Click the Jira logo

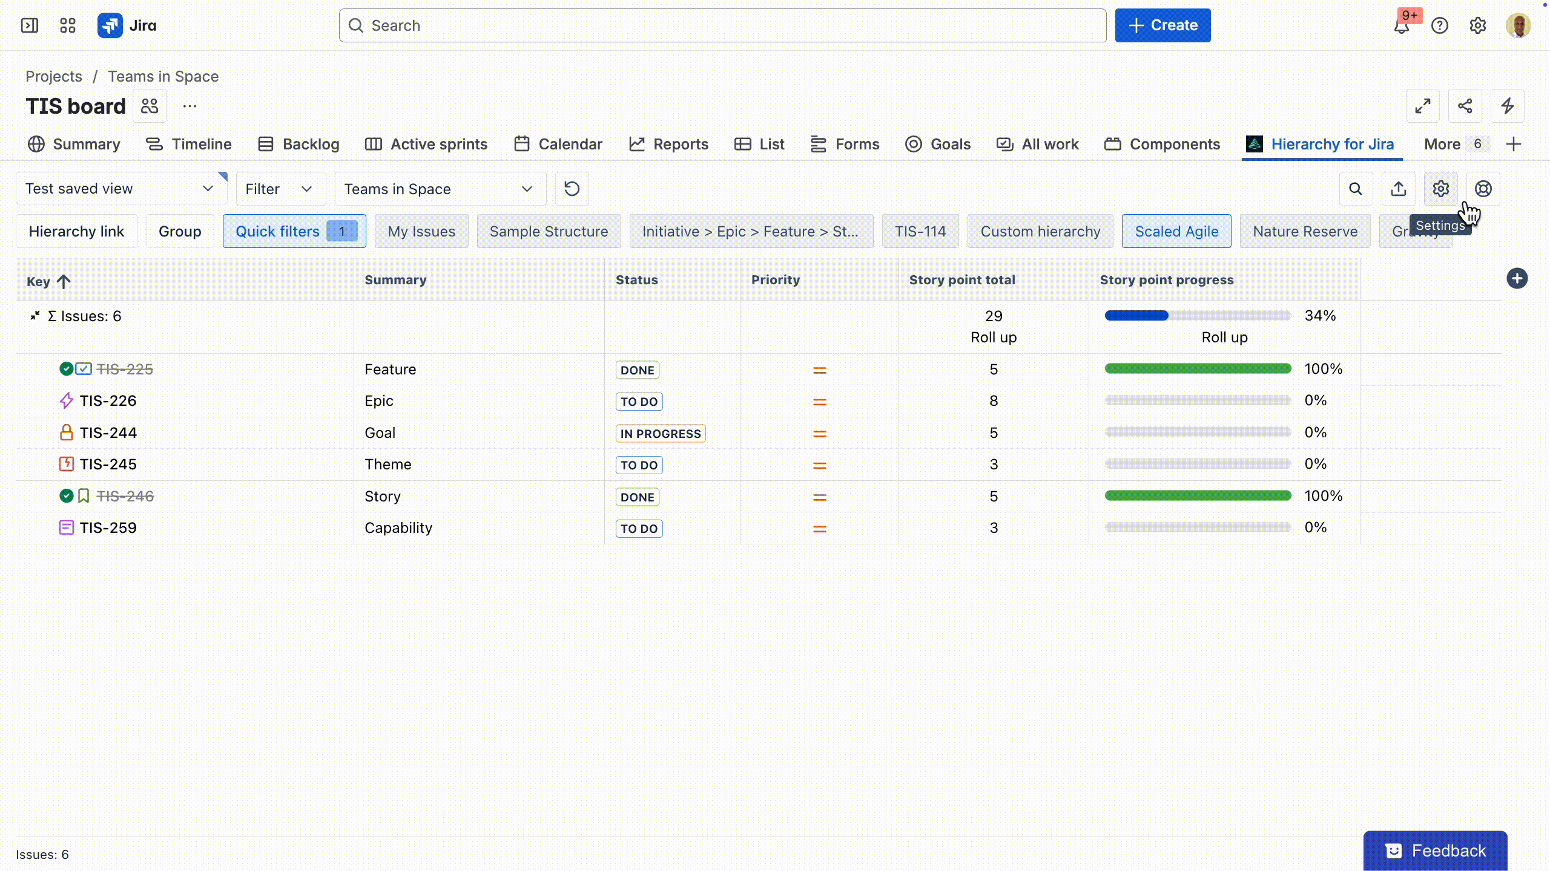(x=127, y=25)
